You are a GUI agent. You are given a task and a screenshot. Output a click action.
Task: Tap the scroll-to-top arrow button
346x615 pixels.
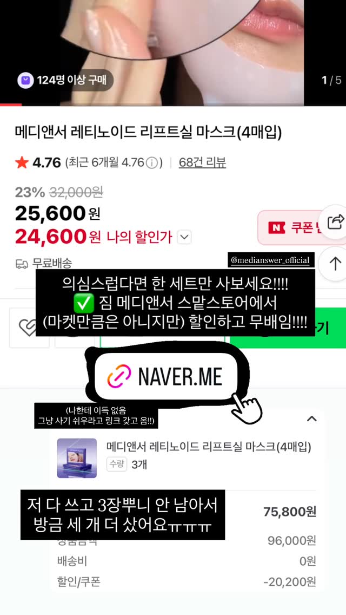334,263
